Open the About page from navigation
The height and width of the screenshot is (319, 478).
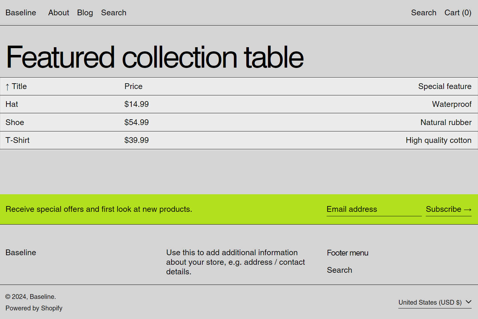tap(59, 13)
